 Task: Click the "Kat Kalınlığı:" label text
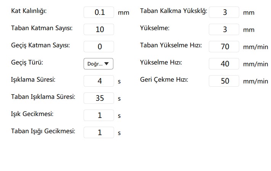click(29, 11)
